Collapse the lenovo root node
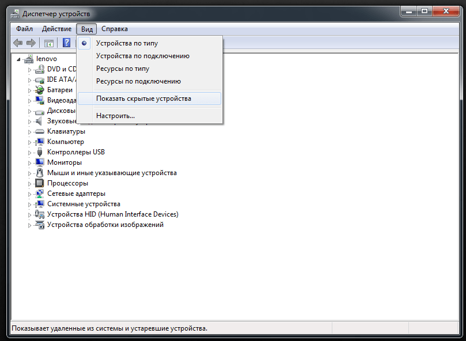This screenshot has height=341, width=466. 19,59
